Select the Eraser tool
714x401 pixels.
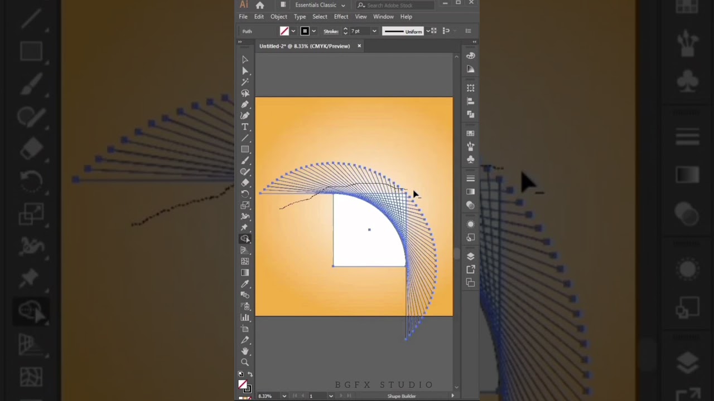click(245, 183)
